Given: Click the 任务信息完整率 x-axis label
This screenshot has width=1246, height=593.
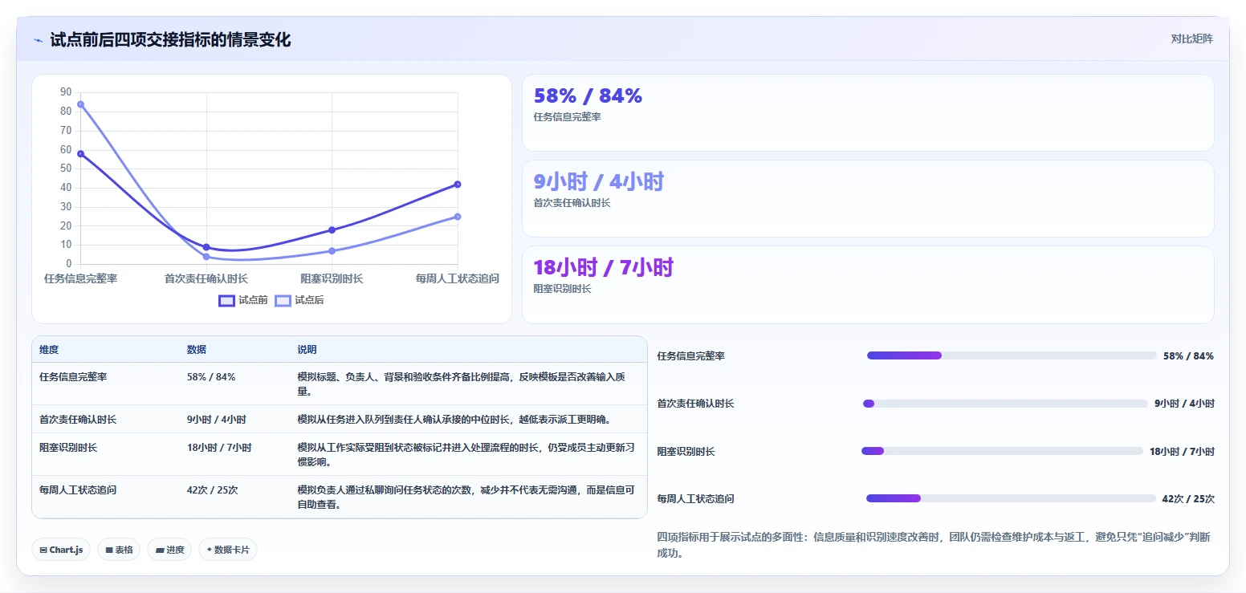Looking at the screenshot, I should [80, 279].
